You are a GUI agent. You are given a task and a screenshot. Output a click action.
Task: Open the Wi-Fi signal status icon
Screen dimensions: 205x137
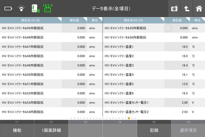21,8
